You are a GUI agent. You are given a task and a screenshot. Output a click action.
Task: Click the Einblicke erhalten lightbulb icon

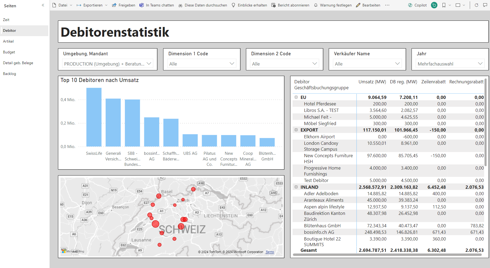pos(233,5)
